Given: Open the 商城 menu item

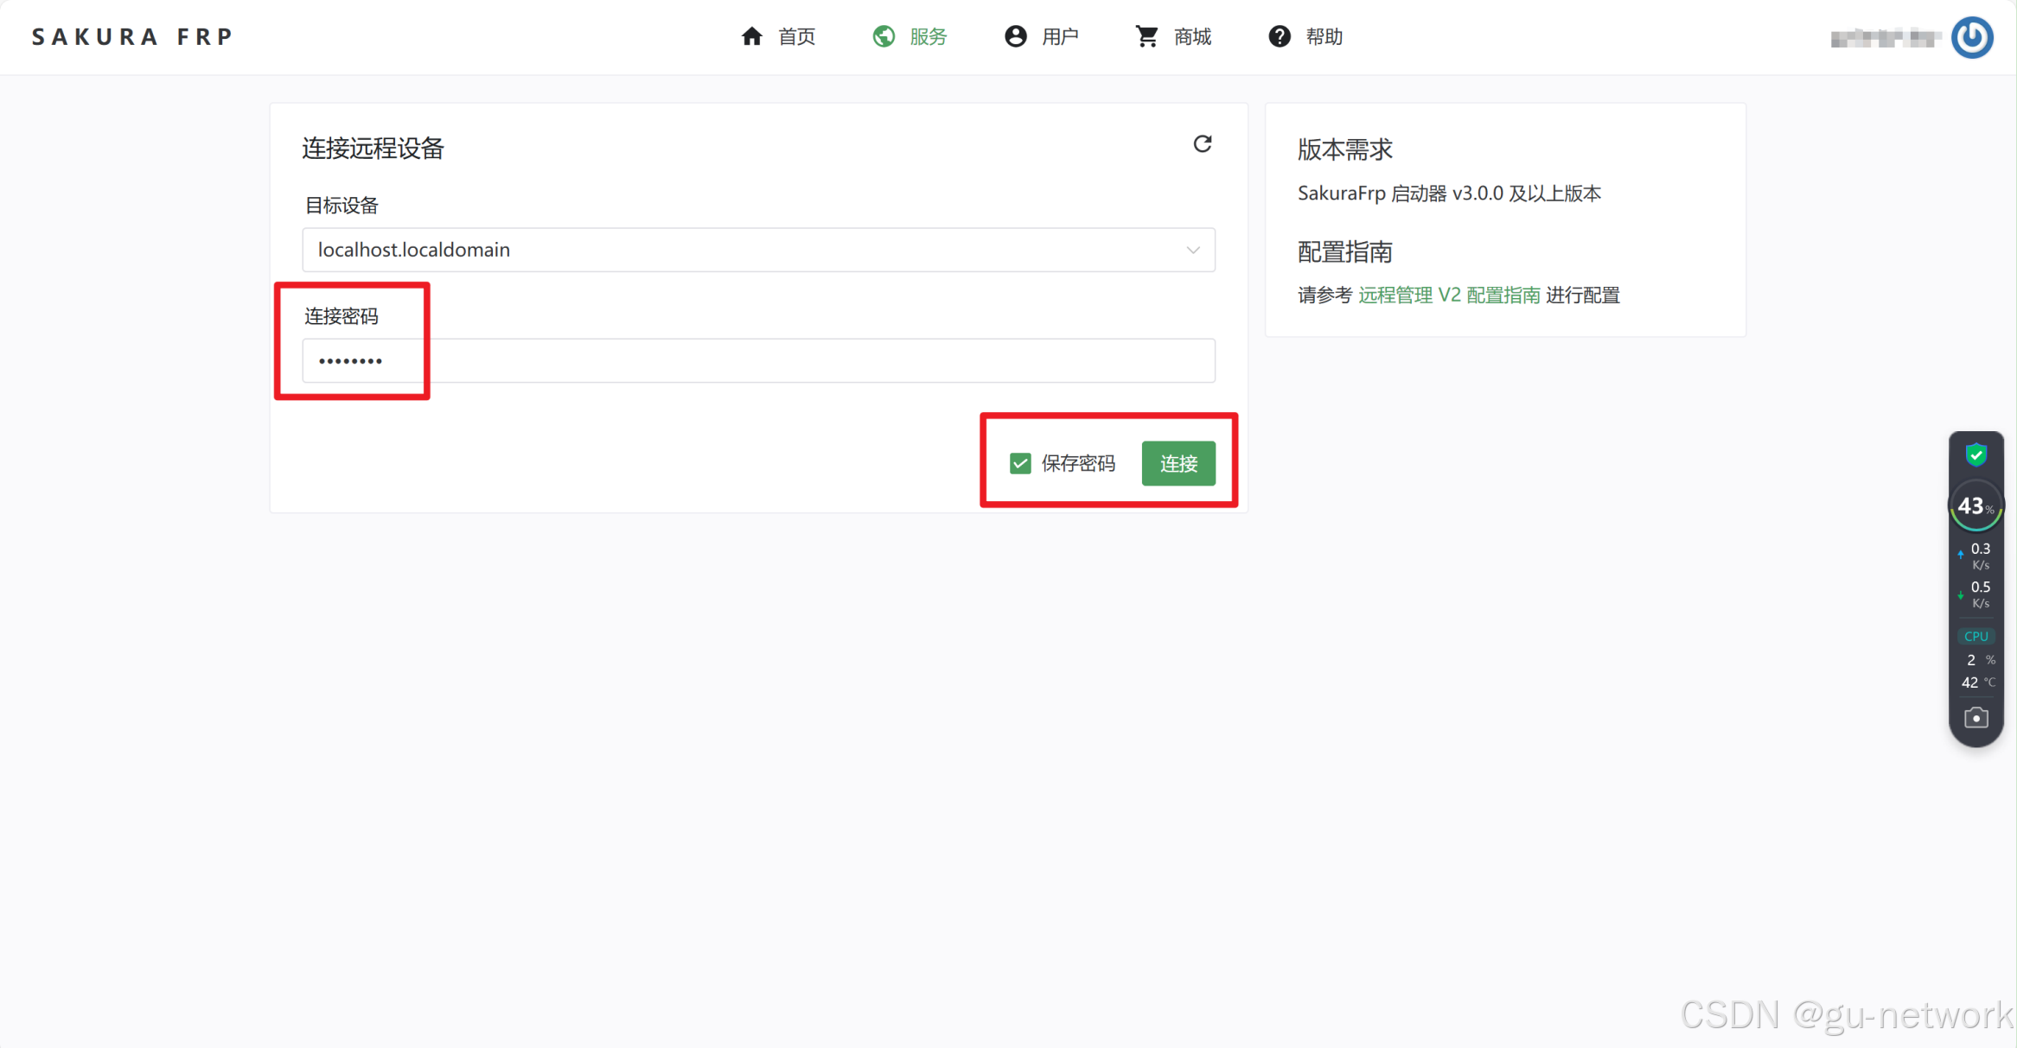Looking at the screenshot, I should tap(1192, 36).
